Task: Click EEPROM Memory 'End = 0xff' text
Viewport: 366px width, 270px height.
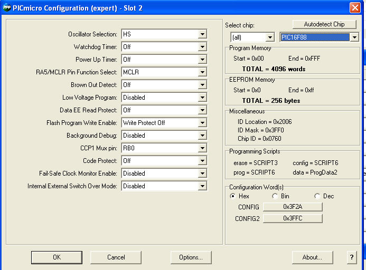Action: [301, 90]
